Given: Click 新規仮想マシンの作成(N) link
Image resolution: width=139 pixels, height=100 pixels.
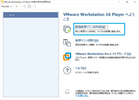Looking at the screenshot, I should tap(90, 27).
